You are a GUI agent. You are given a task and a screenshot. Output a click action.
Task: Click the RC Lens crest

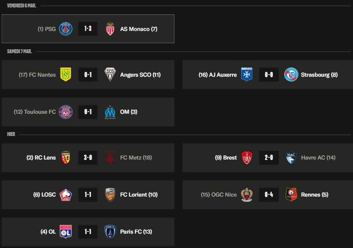click(x=66, y=157)
